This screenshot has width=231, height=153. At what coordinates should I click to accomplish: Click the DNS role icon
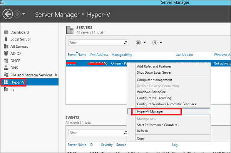tap(6, 68)
